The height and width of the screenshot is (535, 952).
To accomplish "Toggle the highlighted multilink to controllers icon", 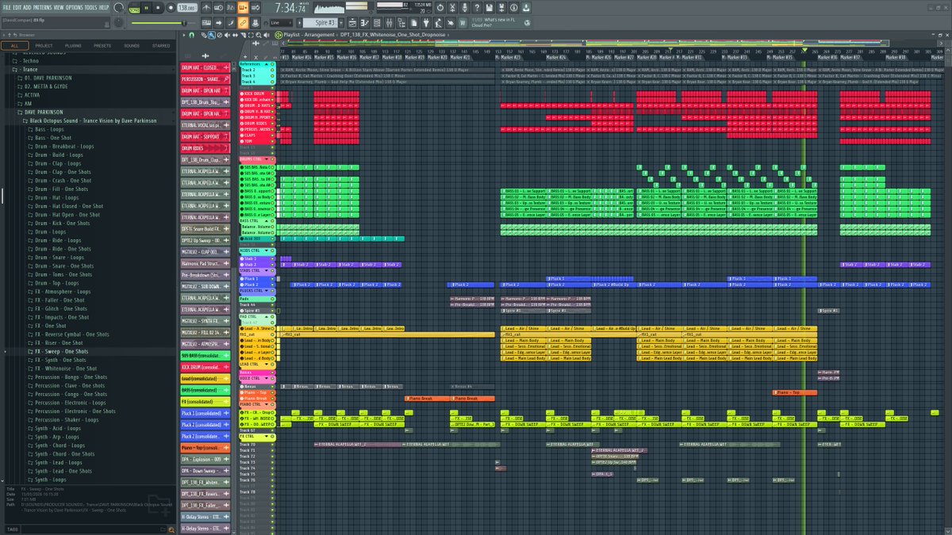I will [x=243, y=23].
